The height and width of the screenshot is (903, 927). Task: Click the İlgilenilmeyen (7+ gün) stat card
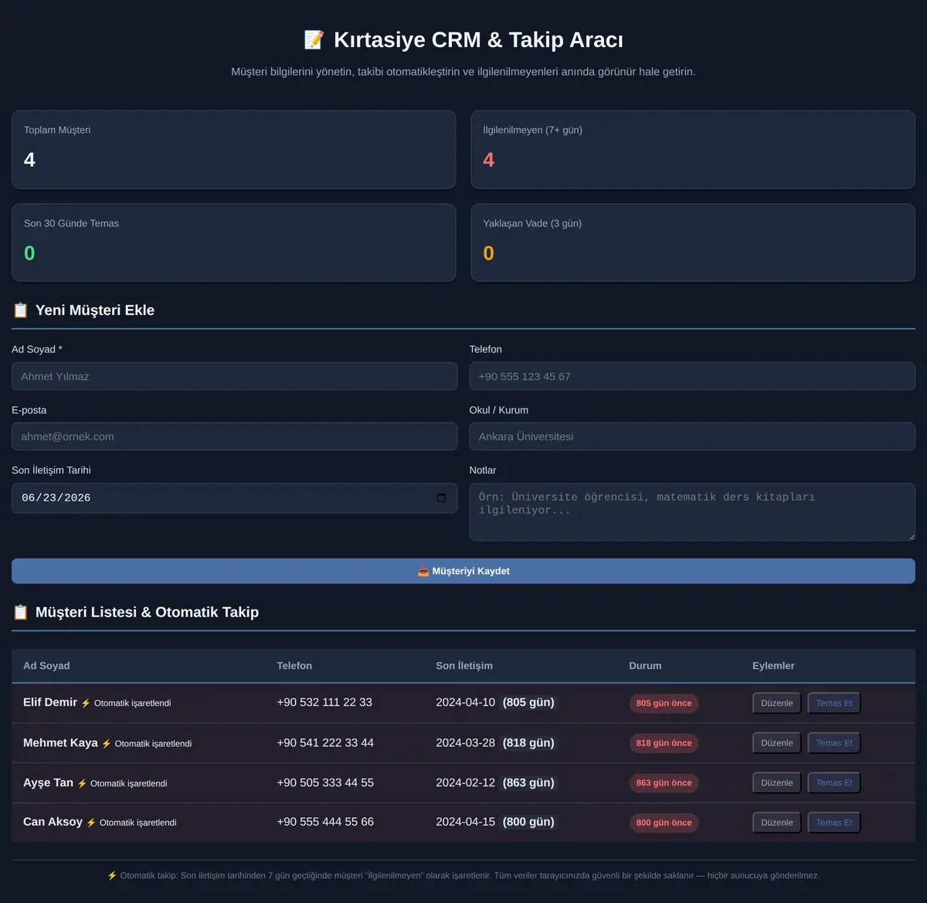tap(693, 150)
